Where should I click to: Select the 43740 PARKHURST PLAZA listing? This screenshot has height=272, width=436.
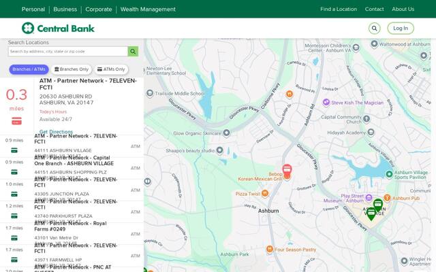[72, 211]
